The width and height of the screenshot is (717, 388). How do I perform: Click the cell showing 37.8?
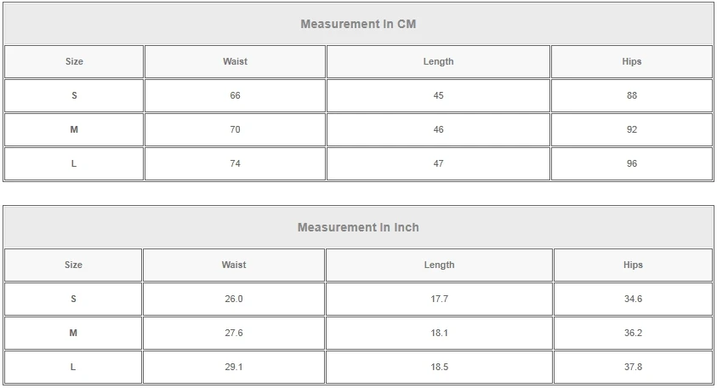tap(633, 367)
